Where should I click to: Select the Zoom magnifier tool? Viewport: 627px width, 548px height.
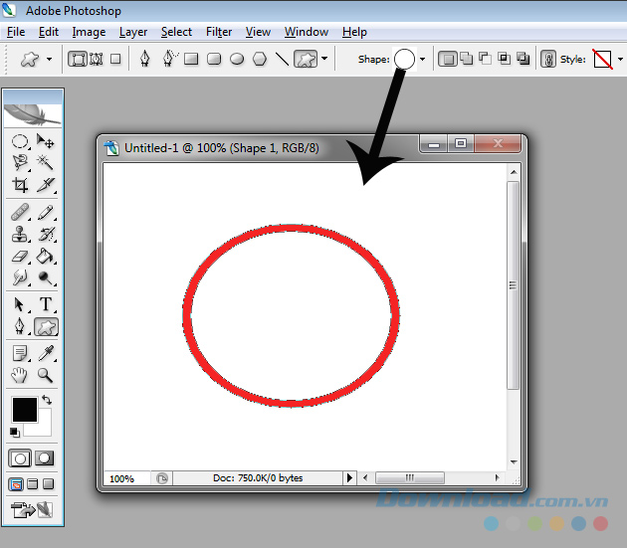(46, 376)
